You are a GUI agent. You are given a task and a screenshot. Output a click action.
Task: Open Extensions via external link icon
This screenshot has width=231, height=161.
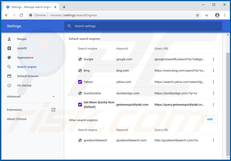[53, 110]
